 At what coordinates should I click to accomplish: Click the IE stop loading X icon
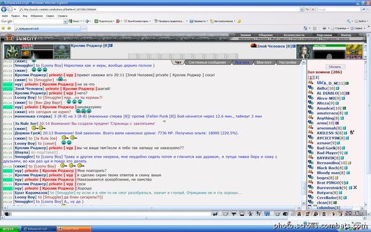tap(313, 9)
